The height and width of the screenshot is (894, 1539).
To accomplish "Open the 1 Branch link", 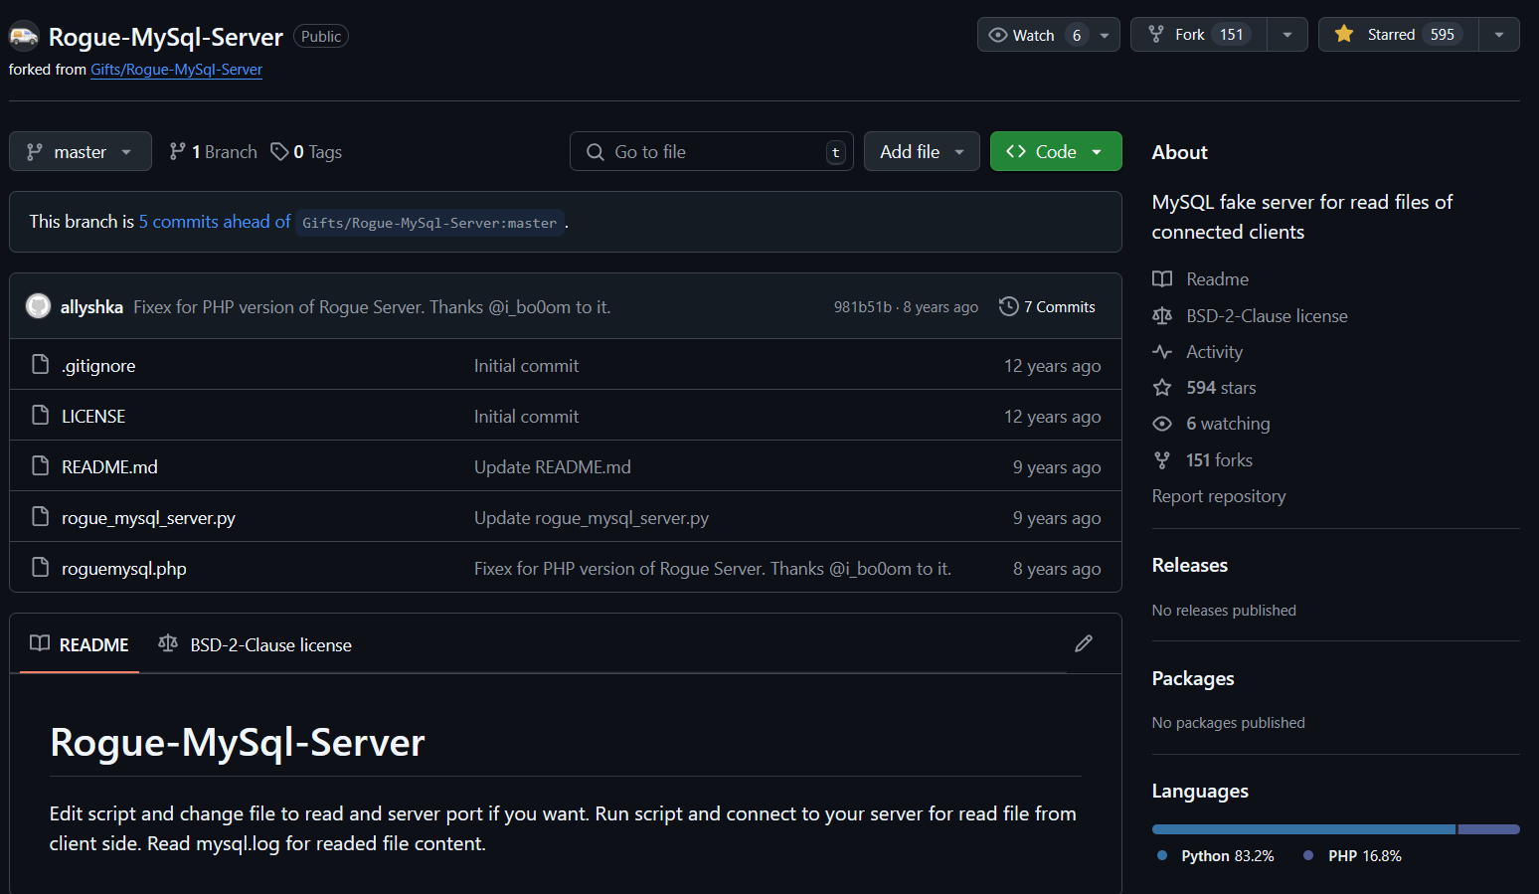I will pyautogui.click(x=213, y=151).
